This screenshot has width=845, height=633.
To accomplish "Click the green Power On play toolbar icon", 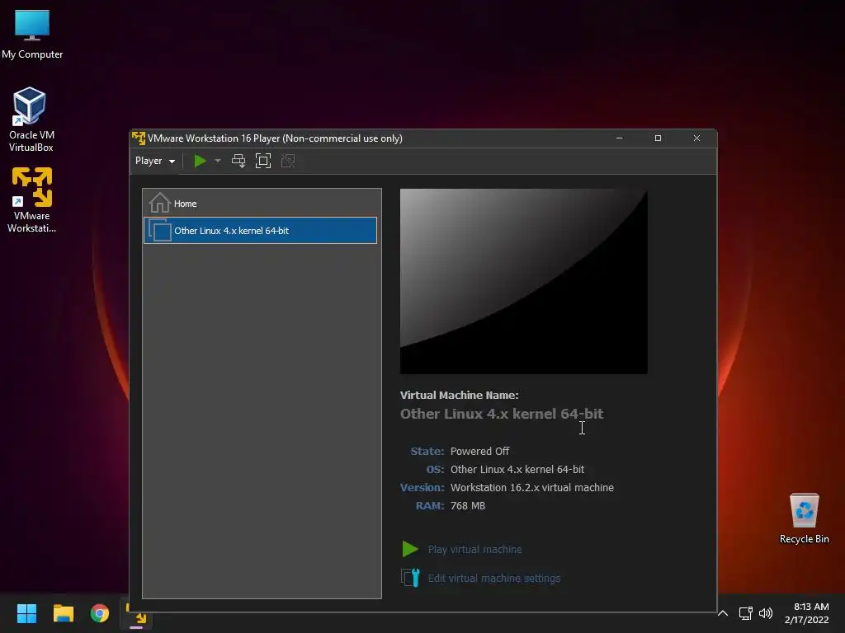I will pos(200,161).
